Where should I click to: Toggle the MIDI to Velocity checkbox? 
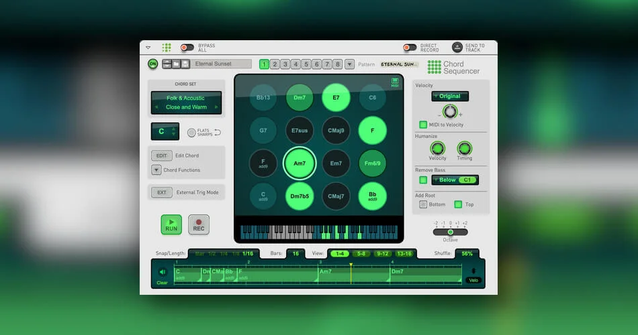pos(423,125)
